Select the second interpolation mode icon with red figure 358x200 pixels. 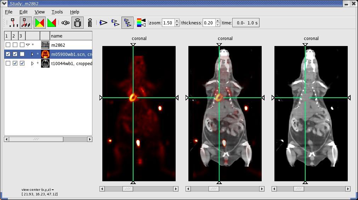point(26,23)
